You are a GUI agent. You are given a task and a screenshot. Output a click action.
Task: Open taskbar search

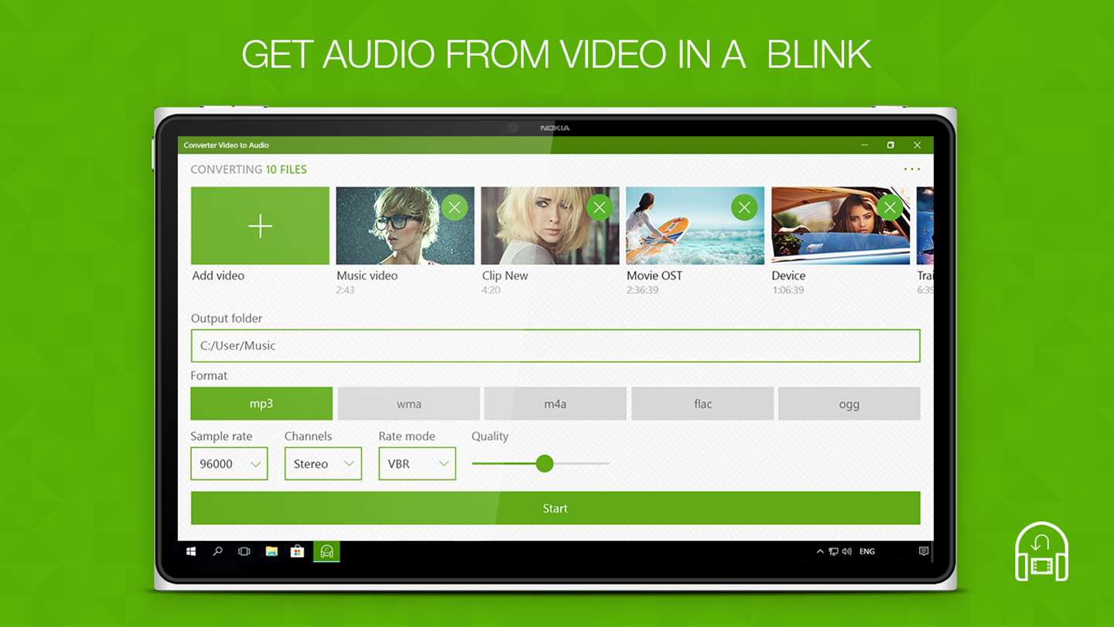point(217,551)
